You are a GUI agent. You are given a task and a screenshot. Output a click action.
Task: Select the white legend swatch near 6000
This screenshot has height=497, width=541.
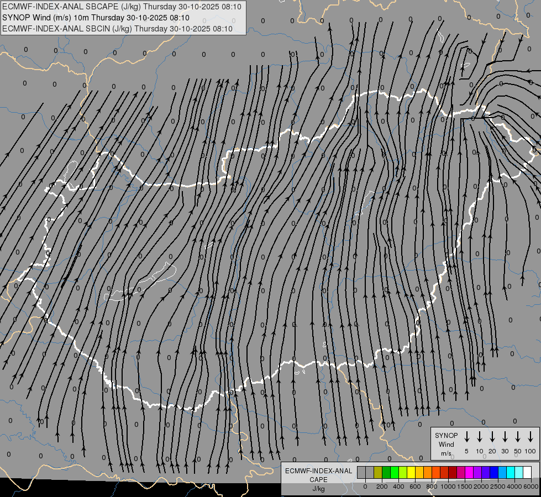click(527, 472)
